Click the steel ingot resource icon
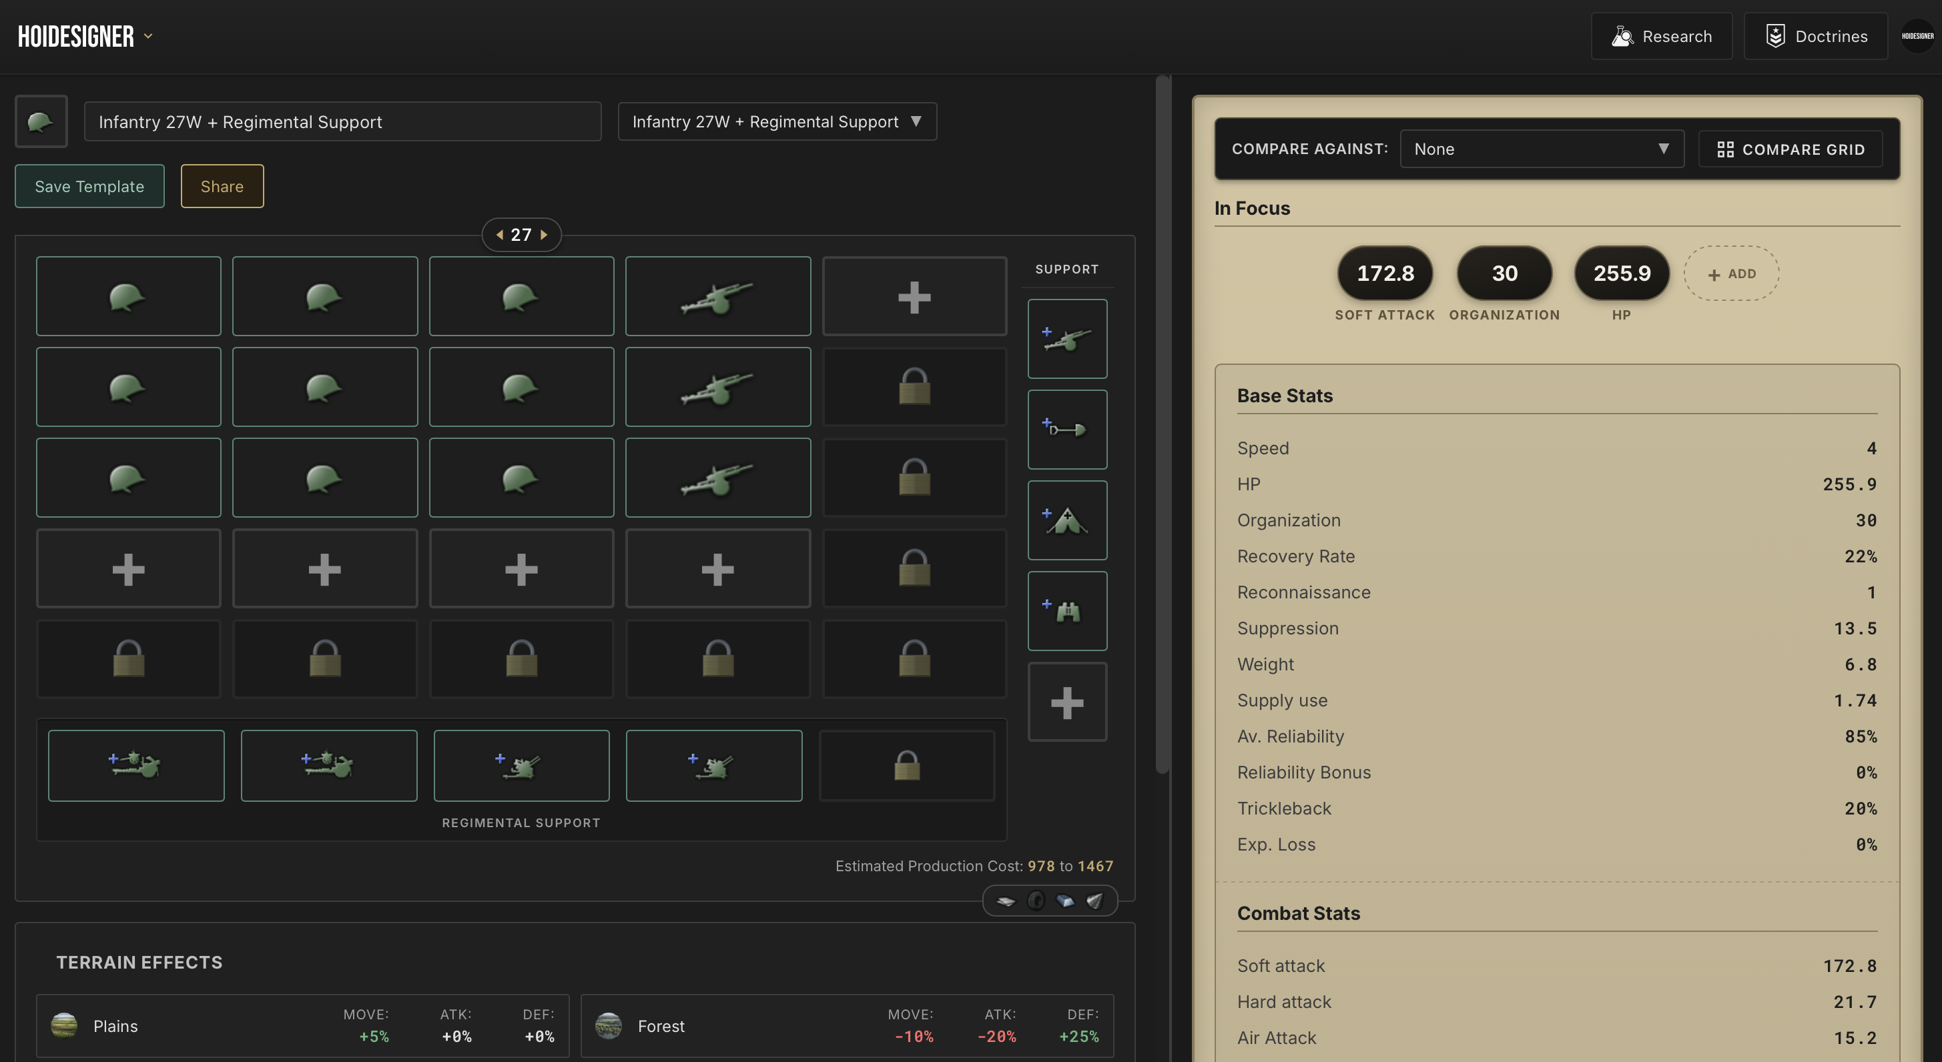Screen dimensions: 1942x1062 (1065, 901)
